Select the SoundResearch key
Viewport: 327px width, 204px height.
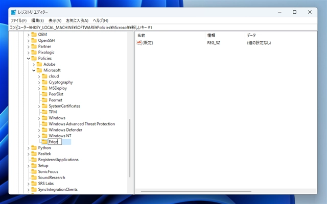click(x=52, y=177)
